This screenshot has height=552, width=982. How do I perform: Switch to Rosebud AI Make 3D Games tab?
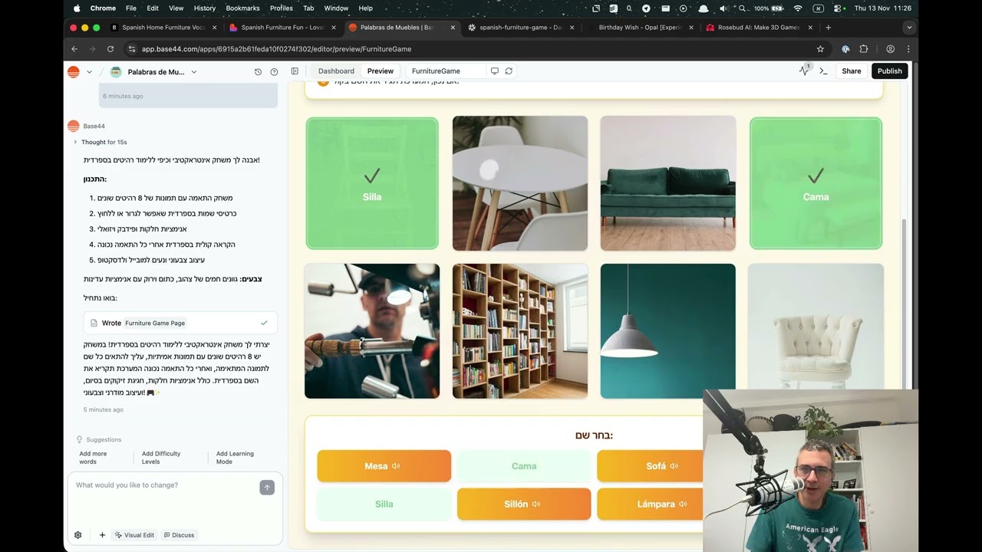759,28
